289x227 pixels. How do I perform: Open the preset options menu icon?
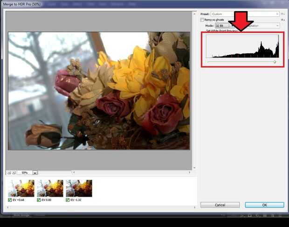283,14
